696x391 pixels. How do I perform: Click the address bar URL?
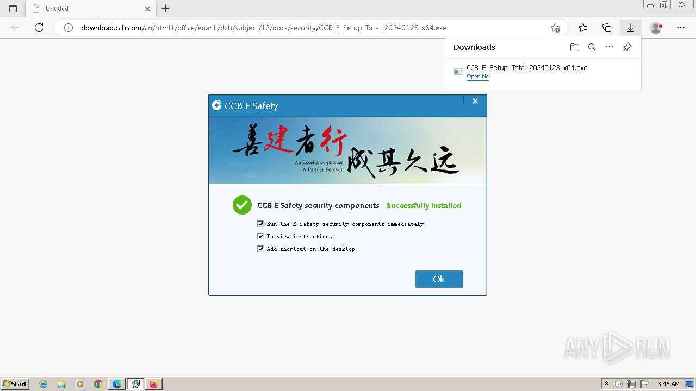[x=264, y=28]
